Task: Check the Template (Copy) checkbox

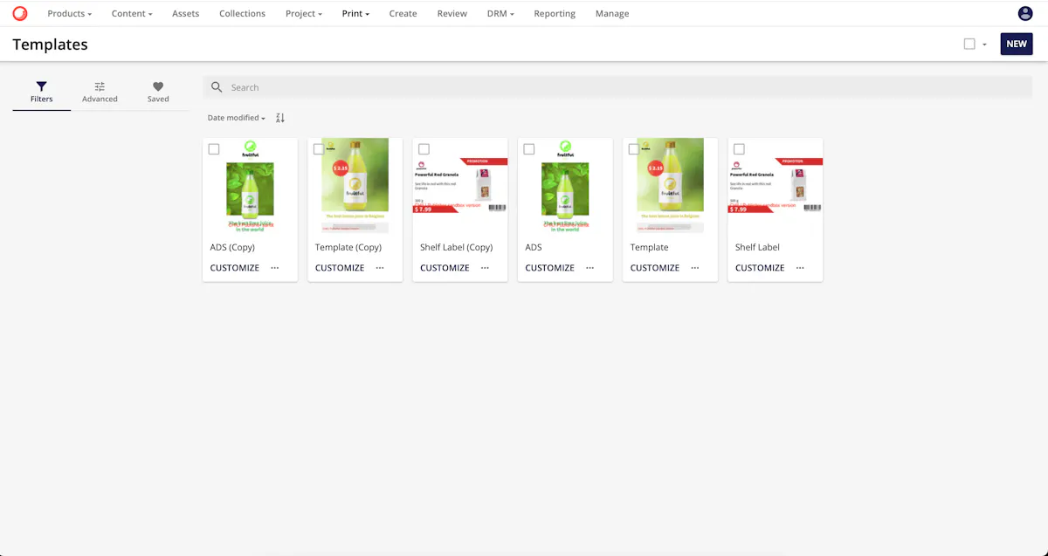Action: coord(319,149)
